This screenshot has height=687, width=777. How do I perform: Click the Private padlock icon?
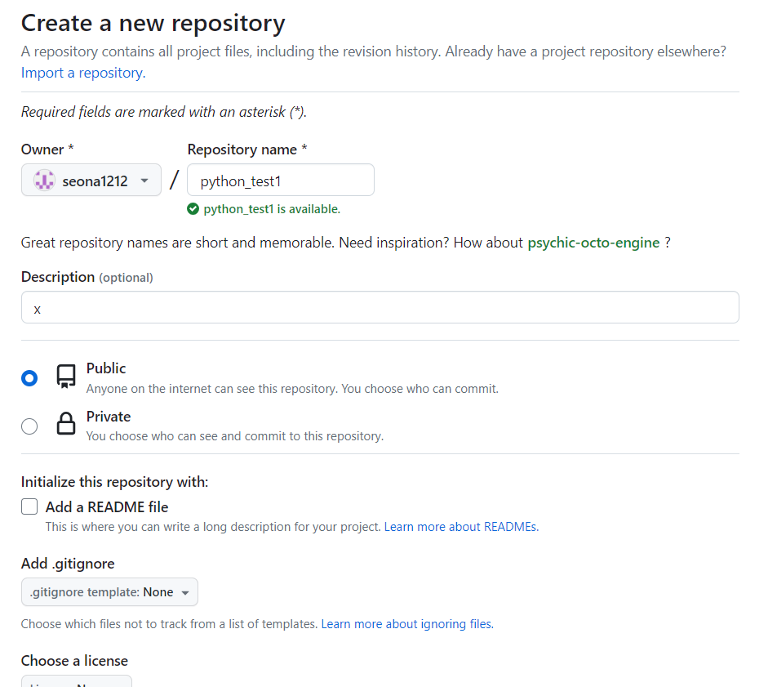pyautogui.click(x=66, y=424)
